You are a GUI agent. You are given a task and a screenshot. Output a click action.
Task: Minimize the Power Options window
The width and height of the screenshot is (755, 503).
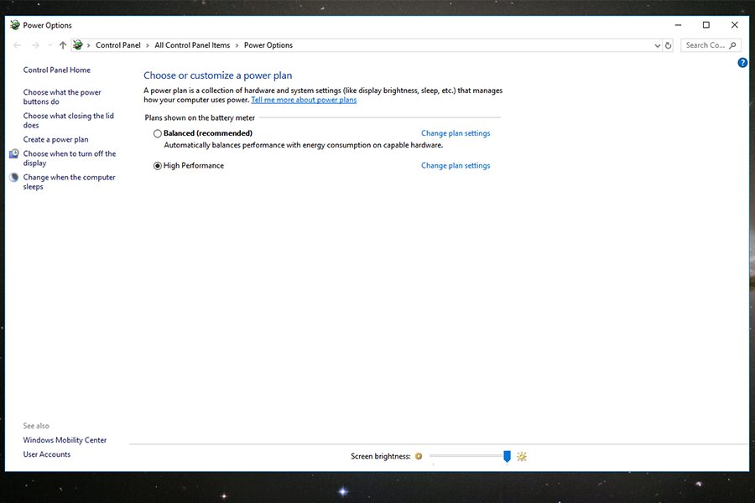678,25
